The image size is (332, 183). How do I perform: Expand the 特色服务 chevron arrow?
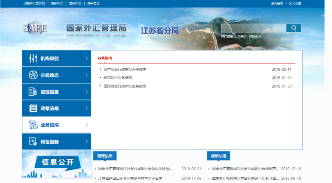86,142
